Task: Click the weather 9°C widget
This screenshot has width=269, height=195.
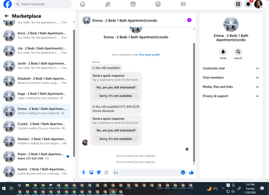Action: pyautogui.click(x=213, y=189)
